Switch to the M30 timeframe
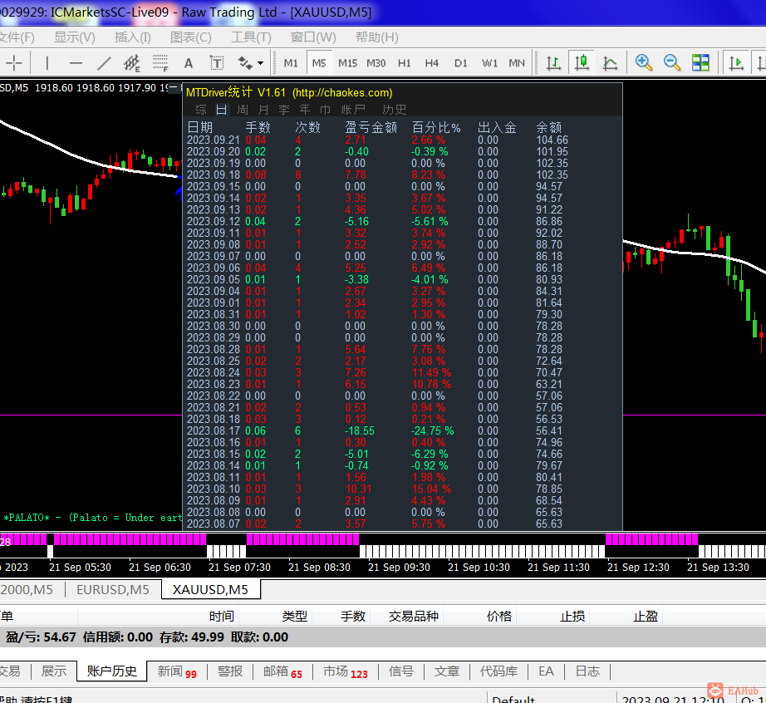 coord(376,63)
